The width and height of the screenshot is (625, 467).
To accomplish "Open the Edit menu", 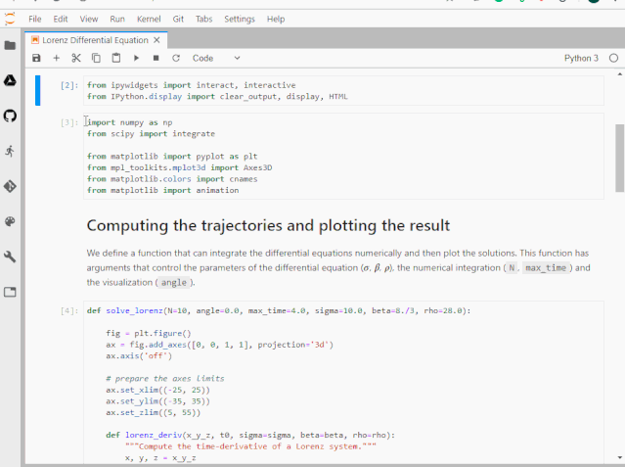I will (x=61, y=19).
